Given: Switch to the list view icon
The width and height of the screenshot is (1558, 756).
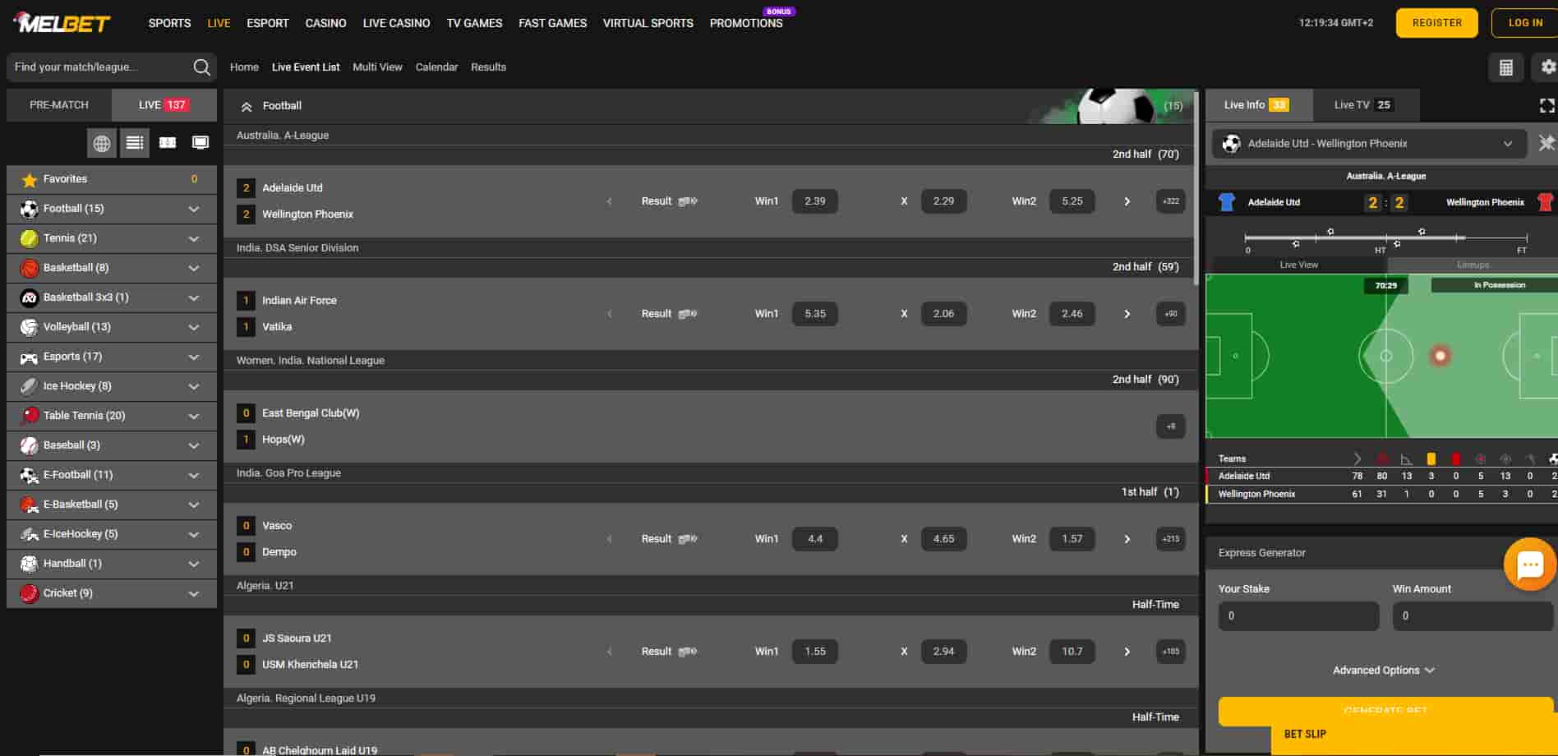Looking at the screenshot, I should click(x=135, y=143).
